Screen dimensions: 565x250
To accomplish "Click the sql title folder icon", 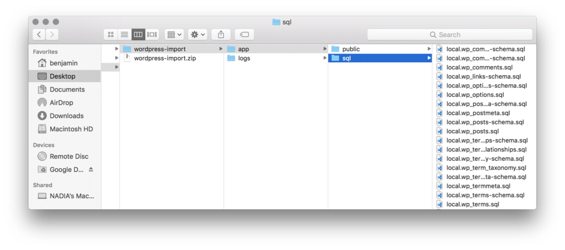I will click(276, 22).
